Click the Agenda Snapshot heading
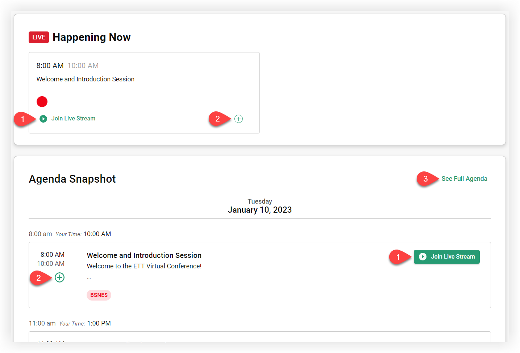The height and width of the screenshot is (353, 520). pos(72,179)
